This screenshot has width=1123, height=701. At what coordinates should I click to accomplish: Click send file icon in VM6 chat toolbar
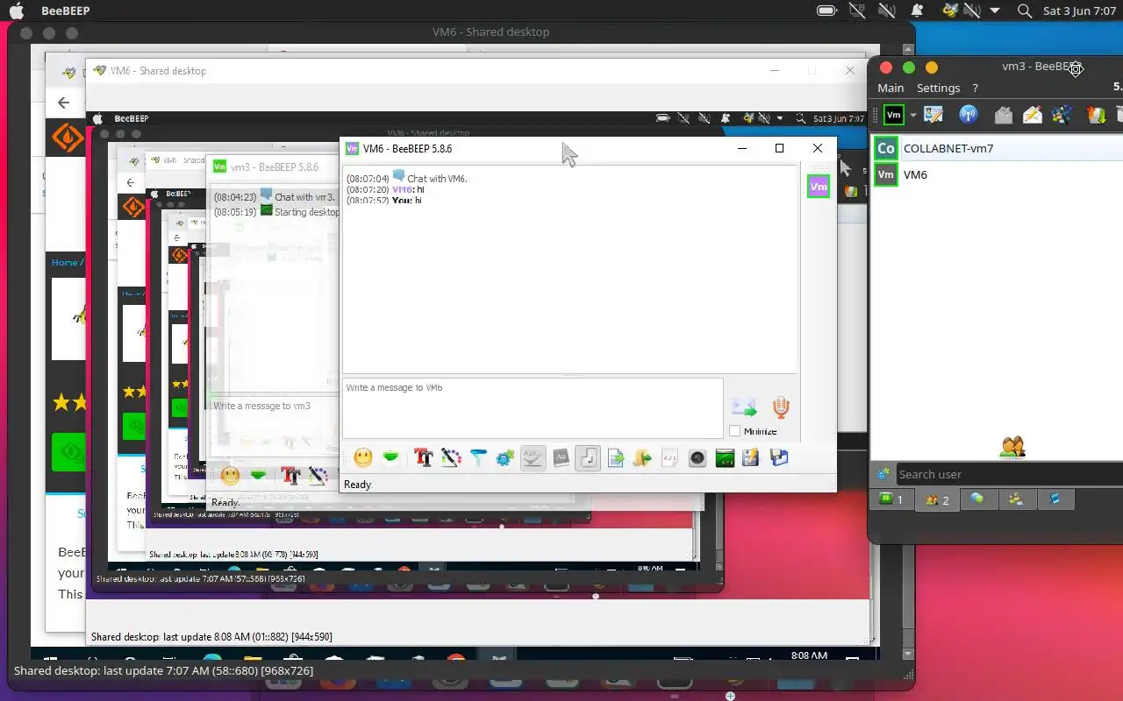click(x=616, y=457)
